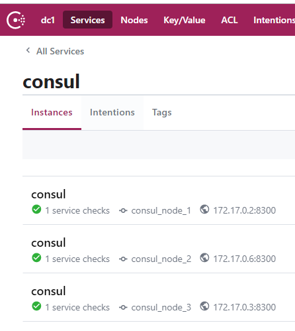Click '1 service checks' for consul_node_2
Viewport: 295px width, 331px height.
[x=77, y=259]
